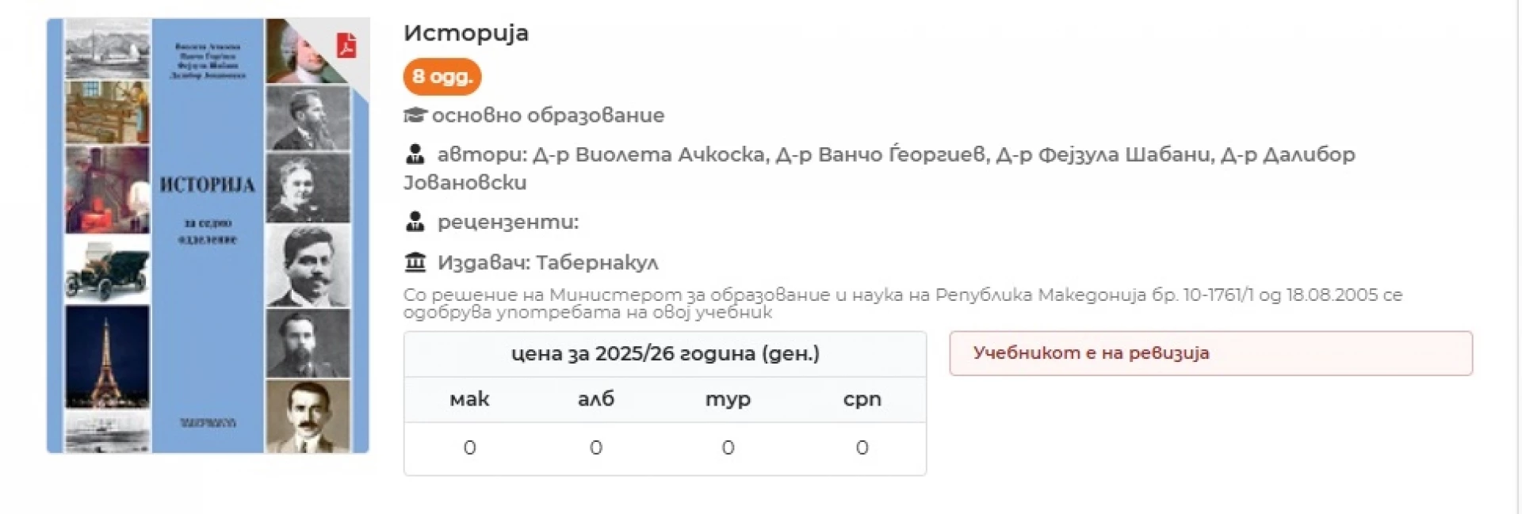1522x514 pixels.
Task: Select the срп column header
Action: click(862, 399)
